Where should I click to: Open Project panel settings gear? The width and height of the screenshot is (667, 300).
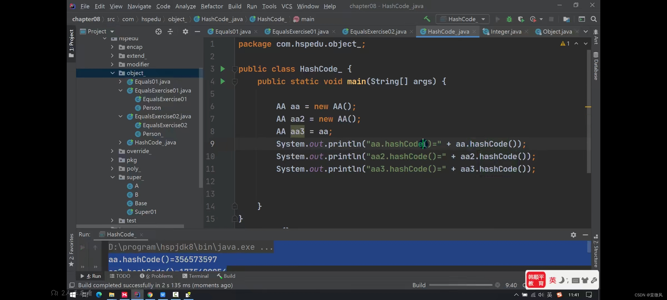185,32
